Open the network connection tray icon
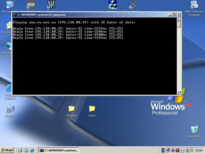This screenshot has width=205, height=154. tap(168, 150)
